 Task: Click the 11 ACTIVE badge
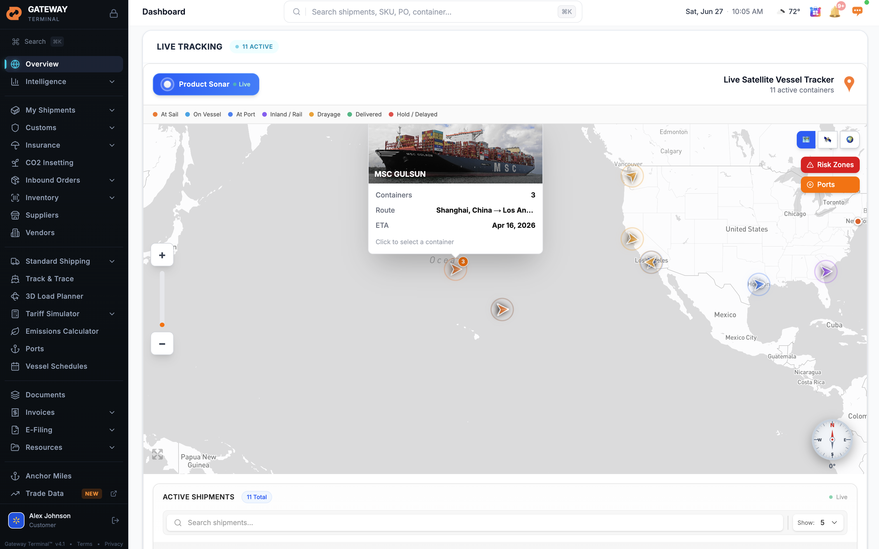(254, 46)
